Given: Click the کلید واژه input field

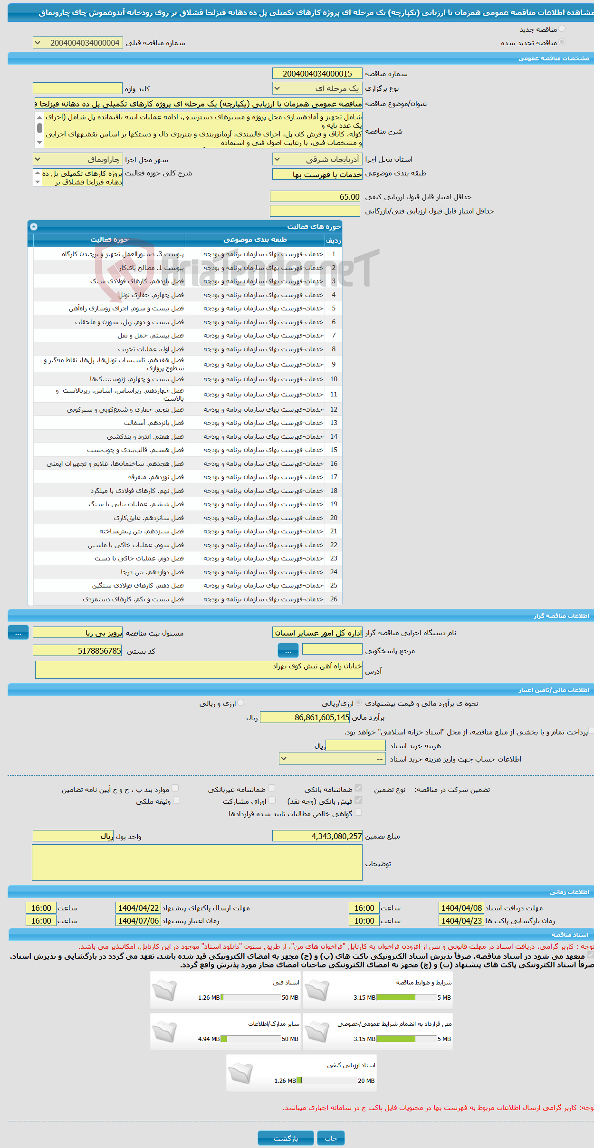Looking at the screenshot, I should [77, 88].
